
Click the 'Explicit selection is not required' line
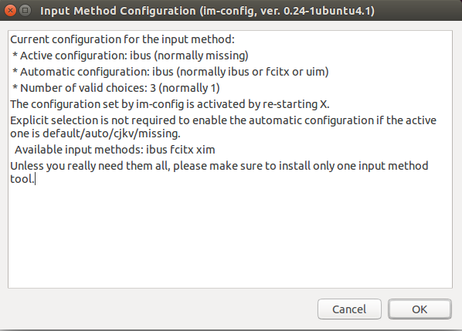click(x=223, y=120)
